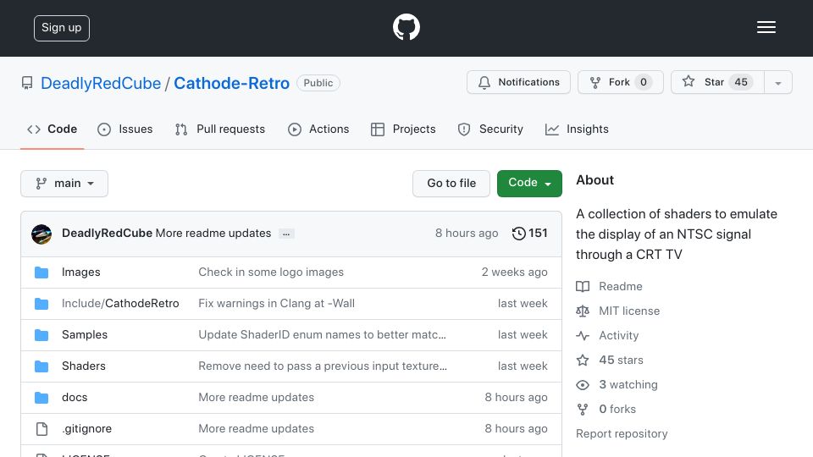
Task: Click the Samples folder icon
Action: coord(41,335)
